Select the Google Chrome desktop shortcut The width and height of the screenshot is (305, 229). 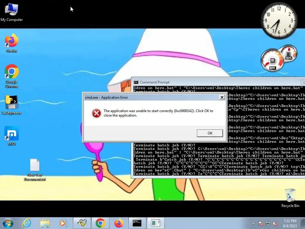(12, 76)
